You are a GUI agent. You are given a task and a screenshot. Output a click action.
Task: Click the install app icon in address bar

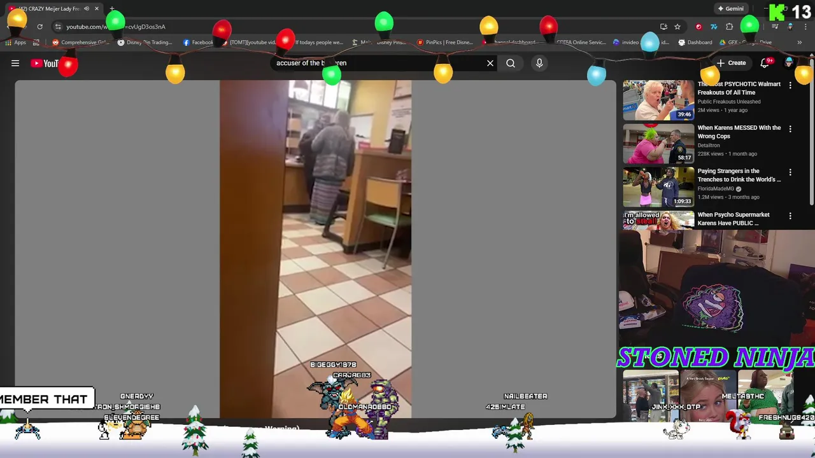coord(663,27)
